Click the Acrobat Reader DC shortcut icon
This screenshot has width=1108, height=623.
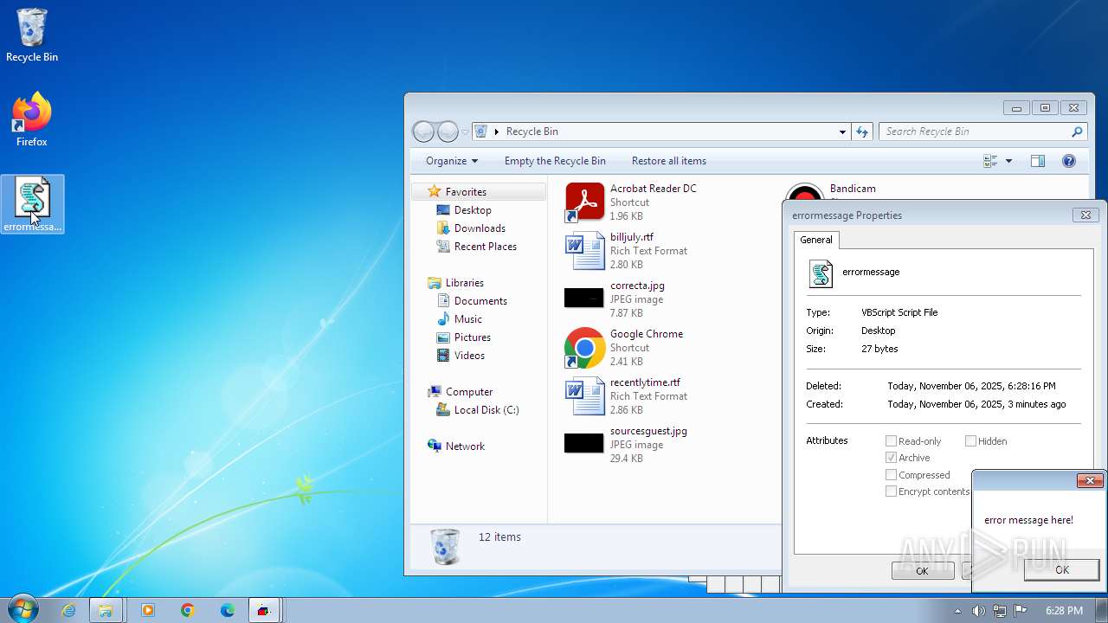point(585,202)
